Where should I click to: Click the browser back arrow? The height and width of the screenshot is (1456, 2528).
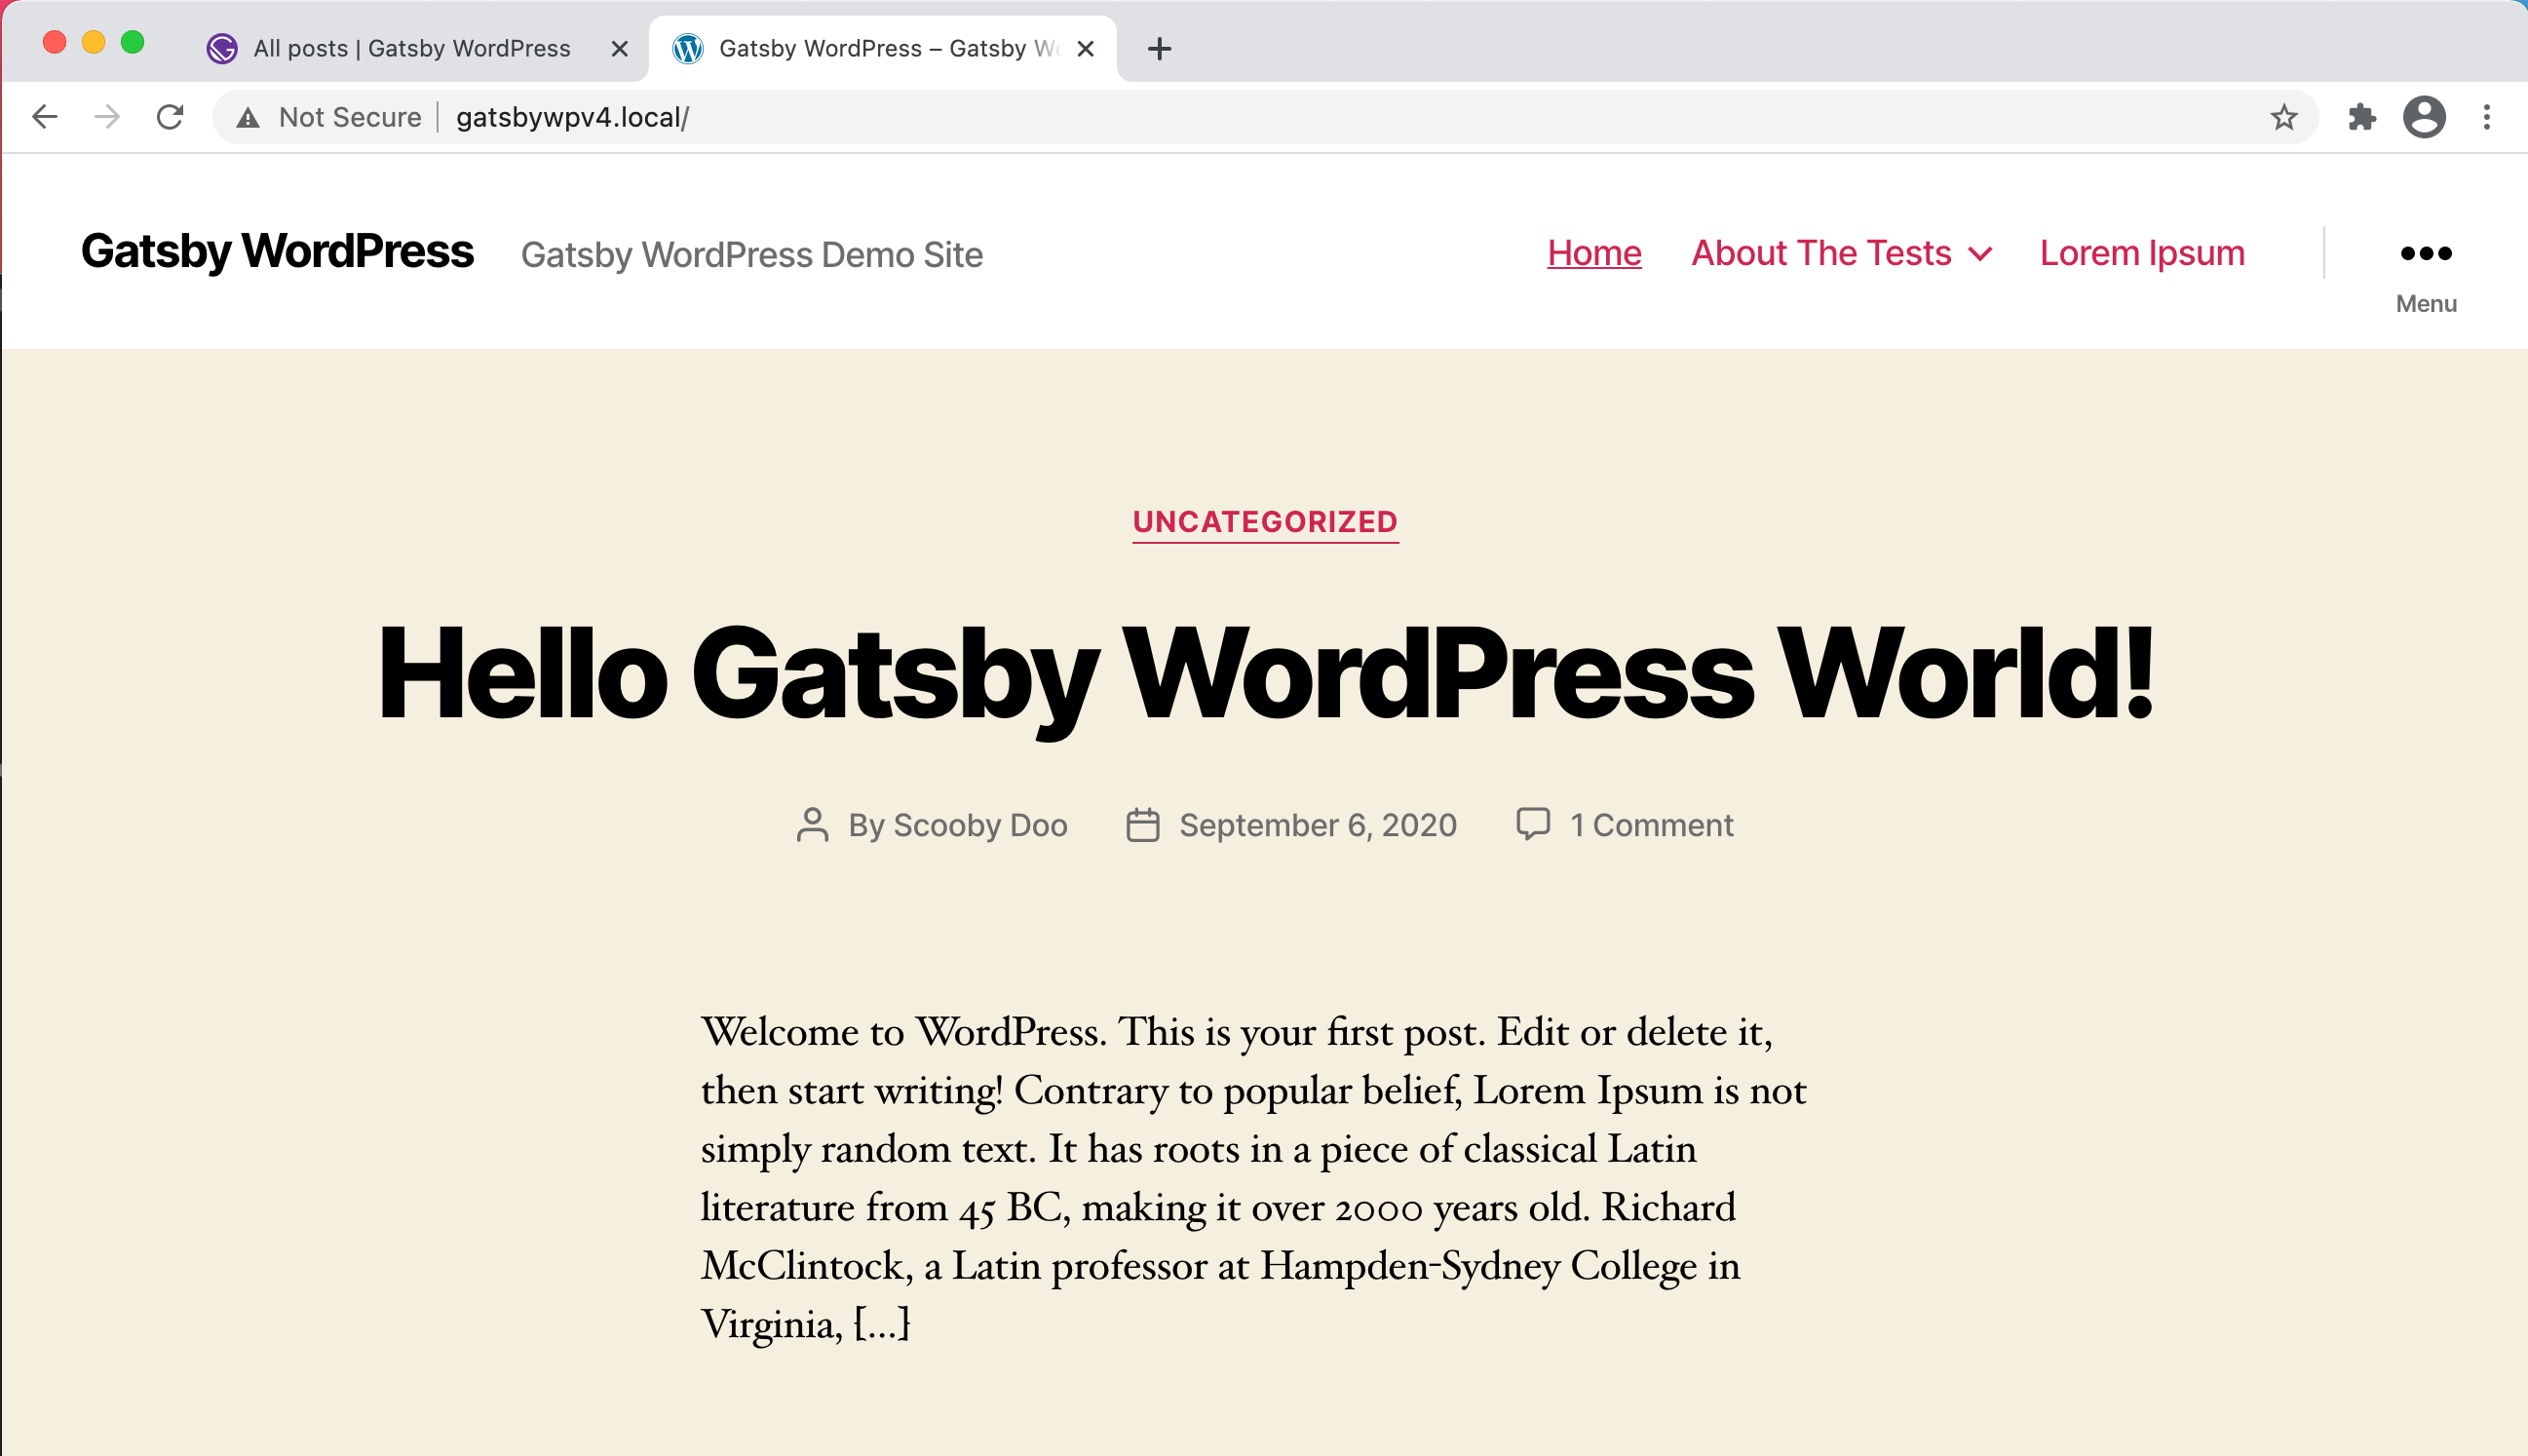point(45,117)
